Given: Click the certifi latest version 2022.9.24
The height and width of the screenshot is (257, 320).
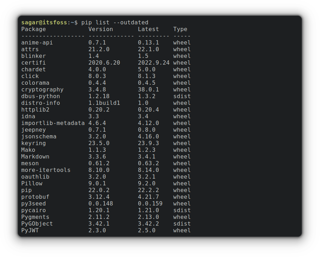Looking at the screenshot, I should 154,62.
